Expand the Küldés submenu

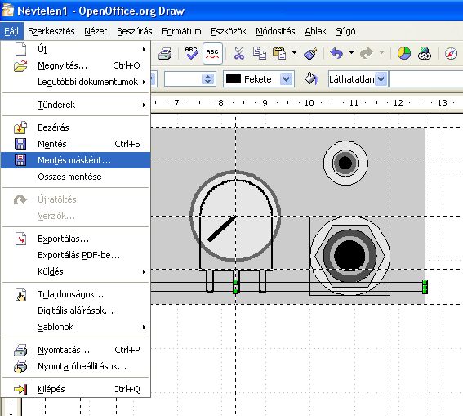[x=76, y=271]
